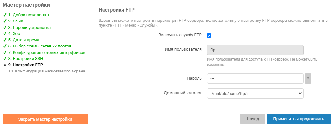Show password using the asterisk button

click(x=308, y=79)
